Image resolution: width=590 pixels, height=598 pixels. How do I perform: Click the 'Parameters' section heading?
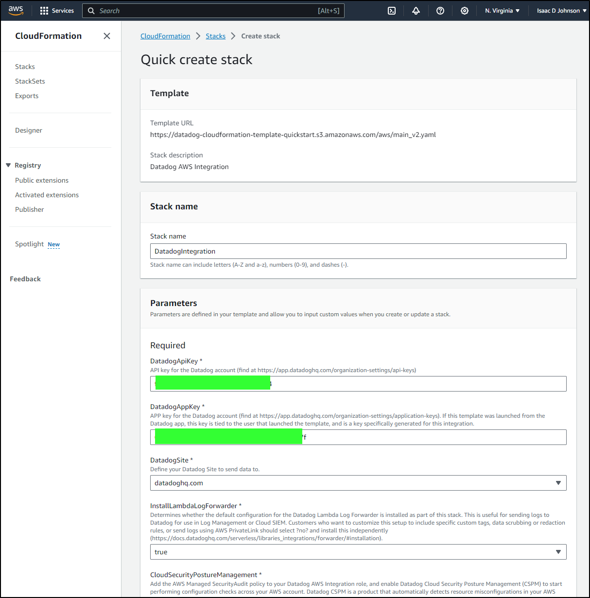(x=174, y=303)
